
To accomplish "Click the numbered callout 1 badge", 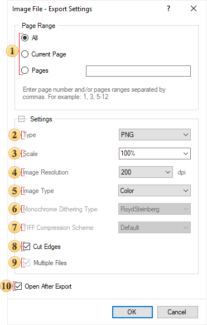I will pyautogui.click(x=12, y=51).
